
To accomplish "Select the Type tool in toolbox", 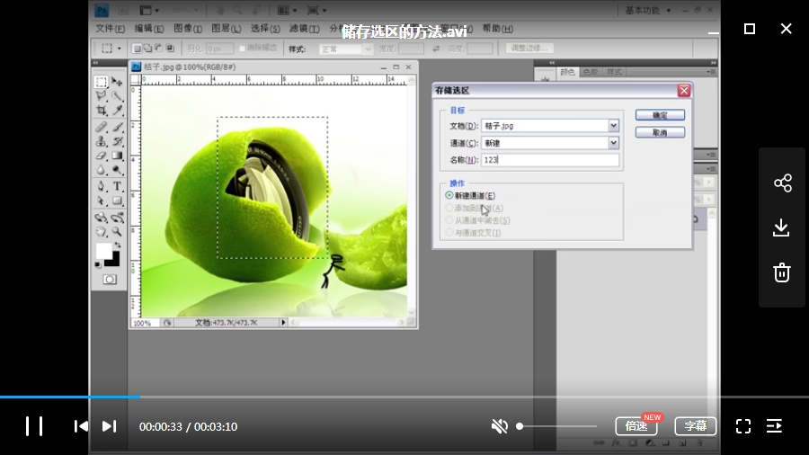I will [x=117, y=186].
